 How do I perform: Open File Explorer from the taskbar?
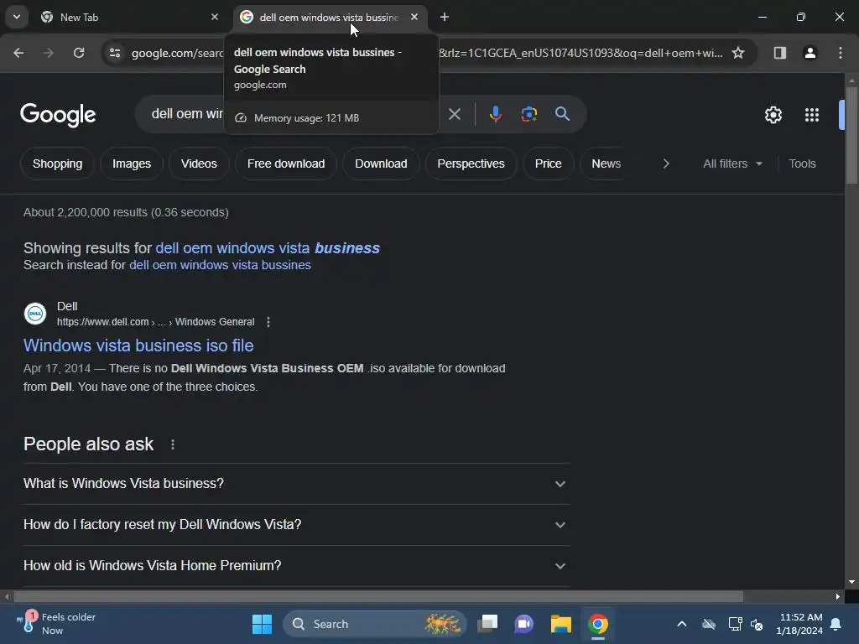[560, 624]
